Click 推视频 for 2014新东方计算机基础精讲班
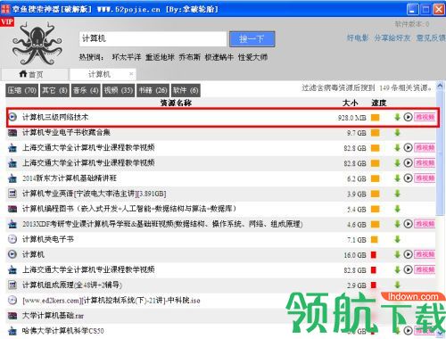The image size is (446, 339). (x=425, y=178)
